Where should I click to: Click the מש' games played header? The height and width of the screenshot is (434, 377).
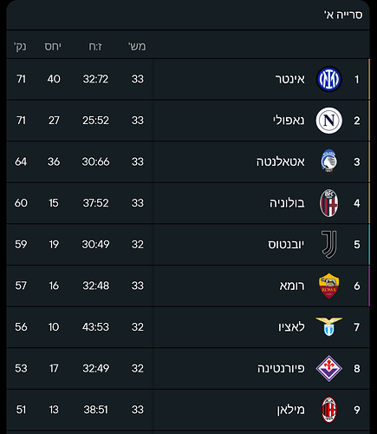click(x=137, y=46)
